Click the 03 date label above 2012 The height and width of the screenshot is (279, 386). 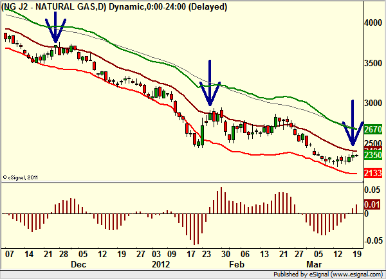156,254
